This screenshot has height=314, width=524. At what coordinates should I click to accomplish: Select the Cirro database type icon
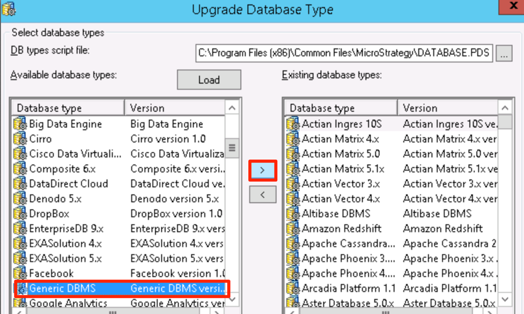coord(20,139)
